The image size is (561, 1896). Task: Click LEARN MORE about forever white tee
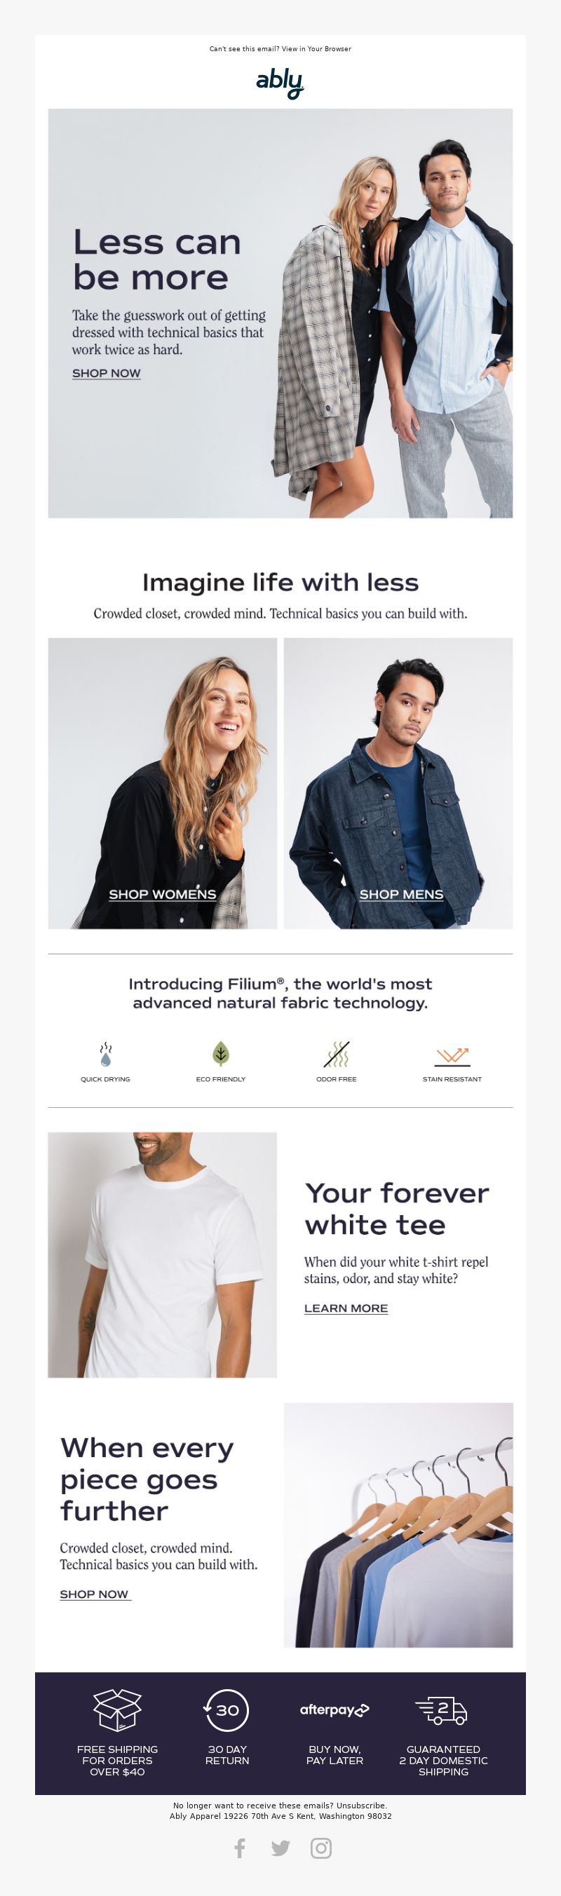coord(346,1308)
